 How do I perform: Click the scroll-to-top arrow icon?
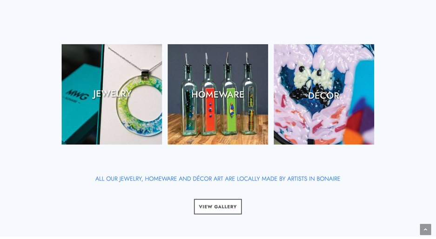(x=425, y=230)
